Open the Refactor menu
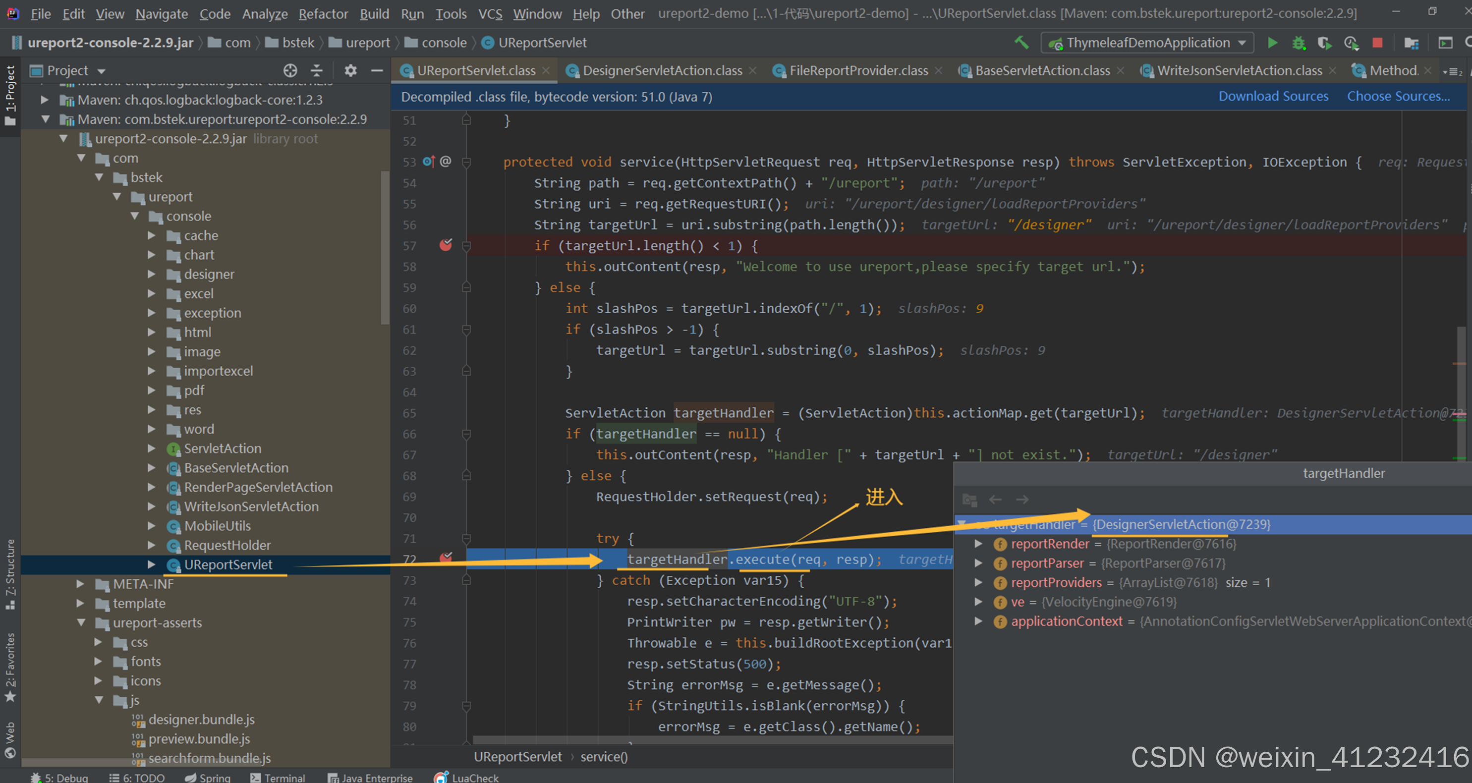The height and width of the screenshot is (783, 1472). (323, 14)
